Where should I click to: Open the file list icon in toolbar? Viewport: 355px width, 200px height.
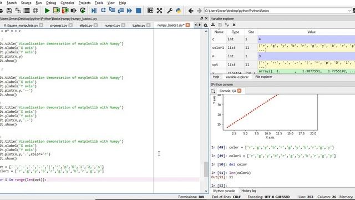pyautogui.click(x=27, y=11)
